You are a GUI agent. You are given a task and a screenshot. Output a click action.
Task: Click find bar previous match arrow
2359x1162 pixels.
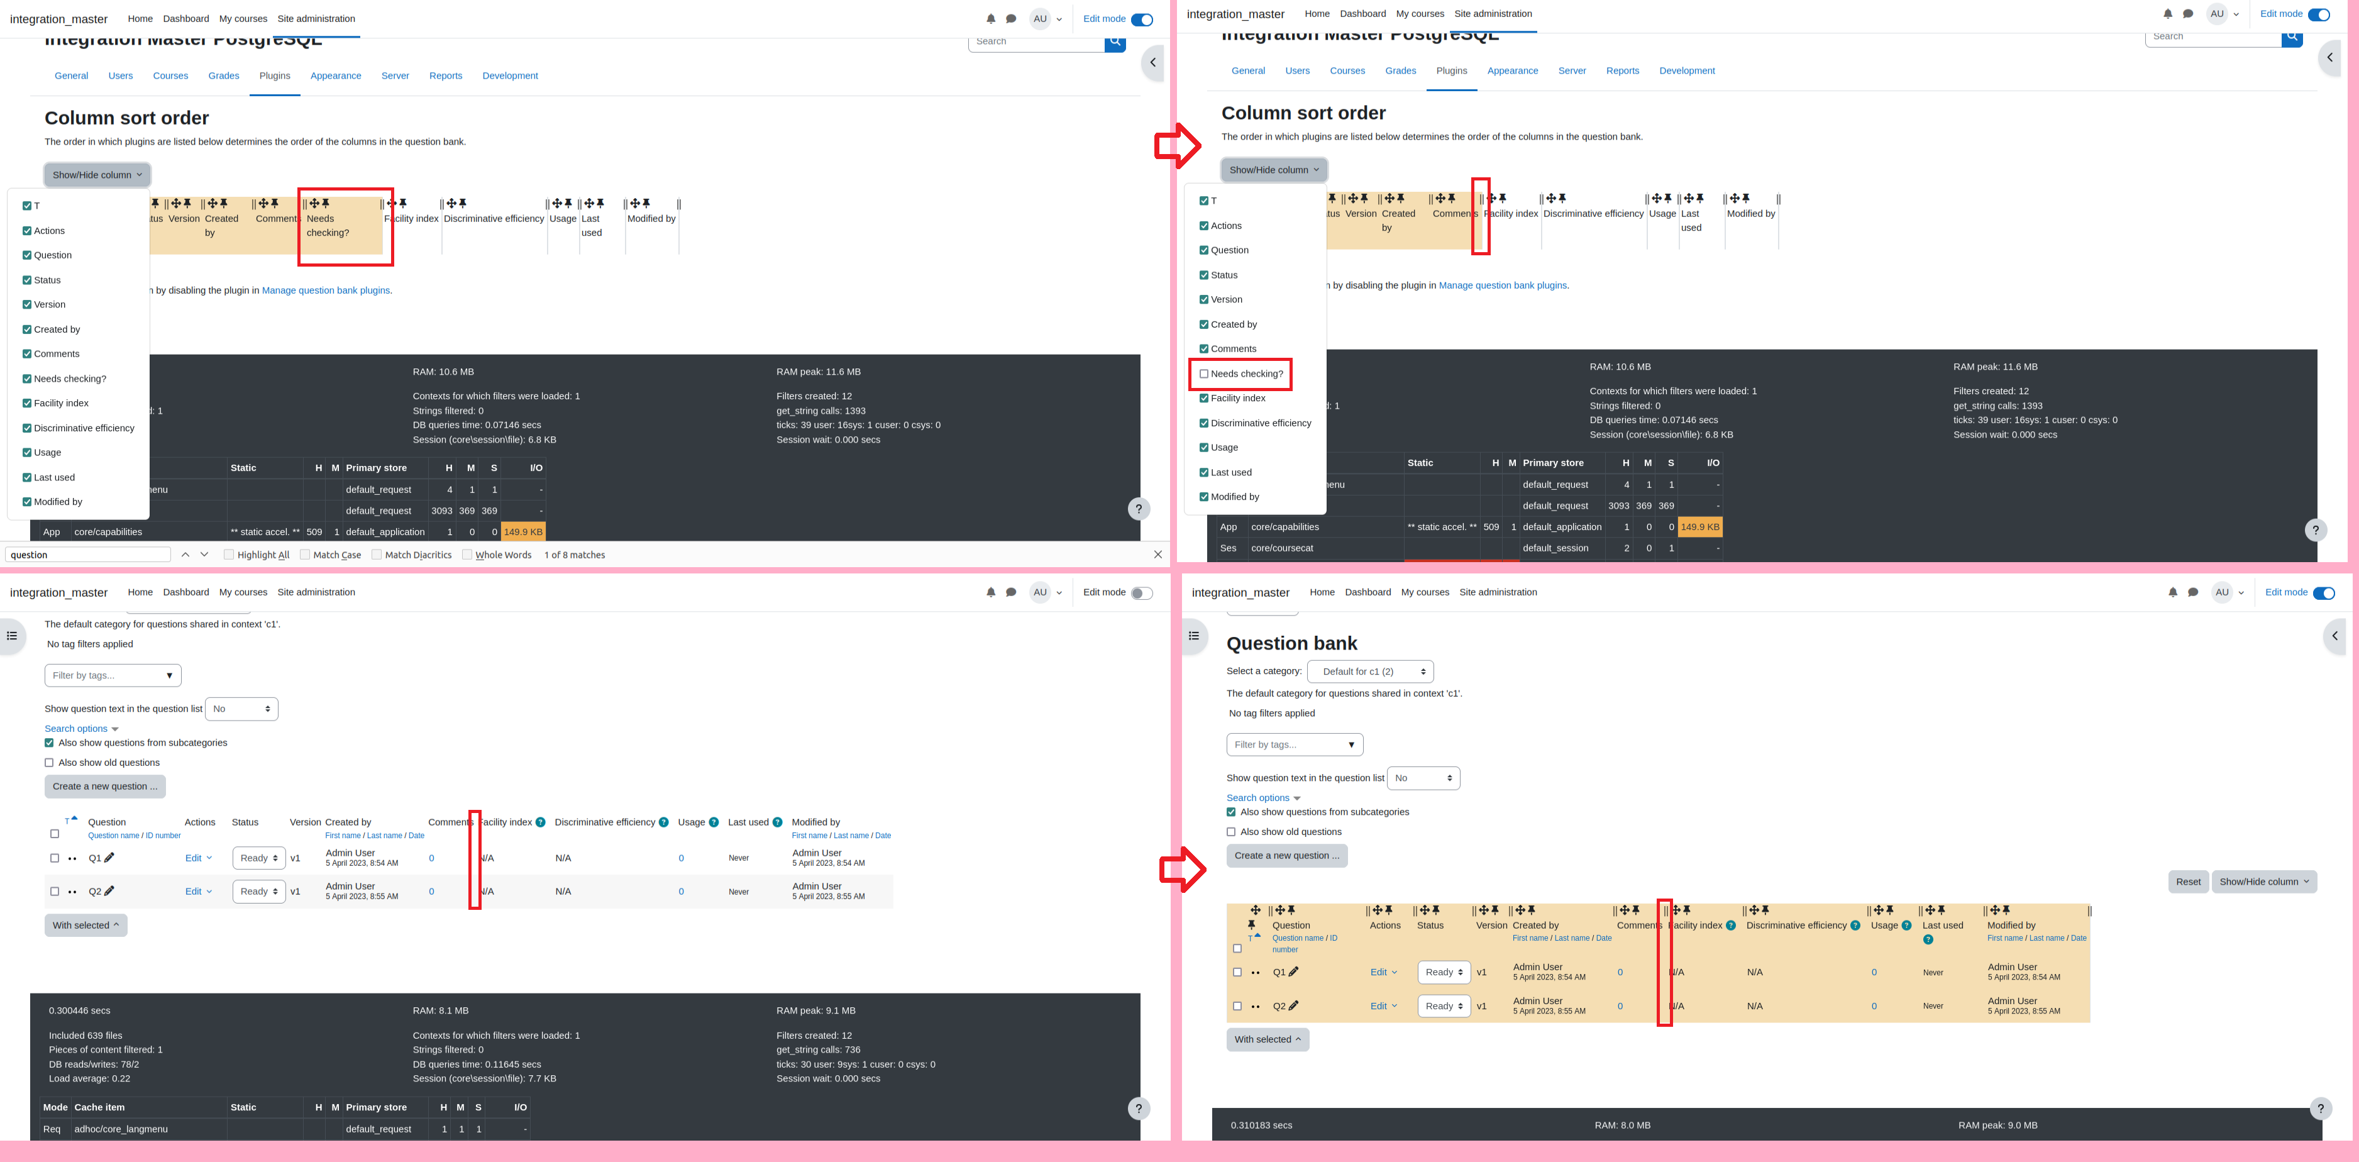point(185,555)
